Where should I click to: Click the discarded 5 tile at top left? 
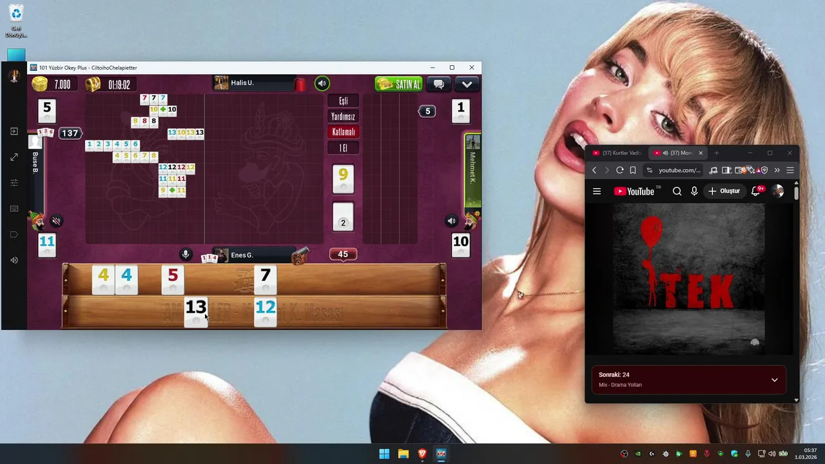(x=47, y=111)
